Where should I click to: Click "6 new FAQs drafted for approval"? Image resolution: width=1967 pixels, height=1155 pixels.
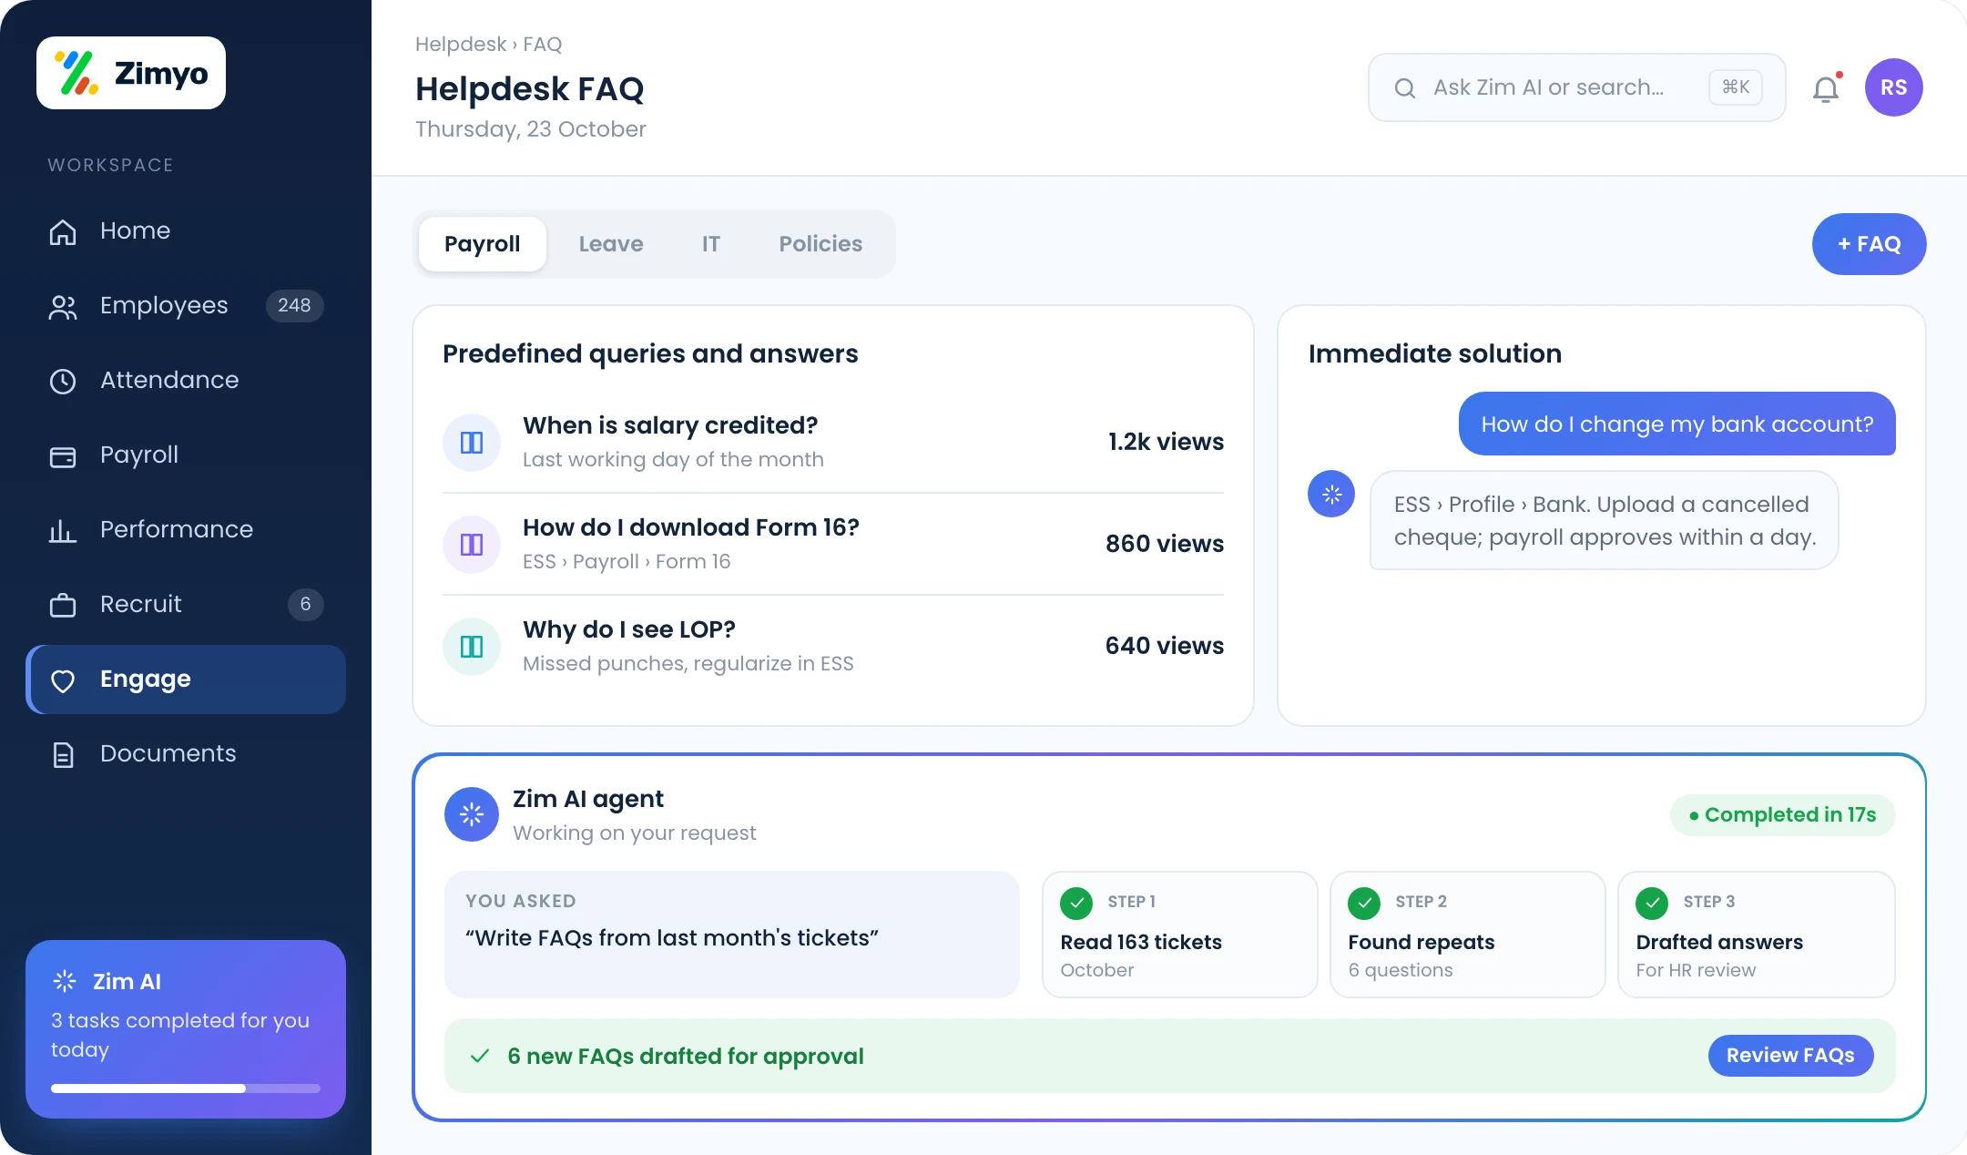[x=686, y=1057]
